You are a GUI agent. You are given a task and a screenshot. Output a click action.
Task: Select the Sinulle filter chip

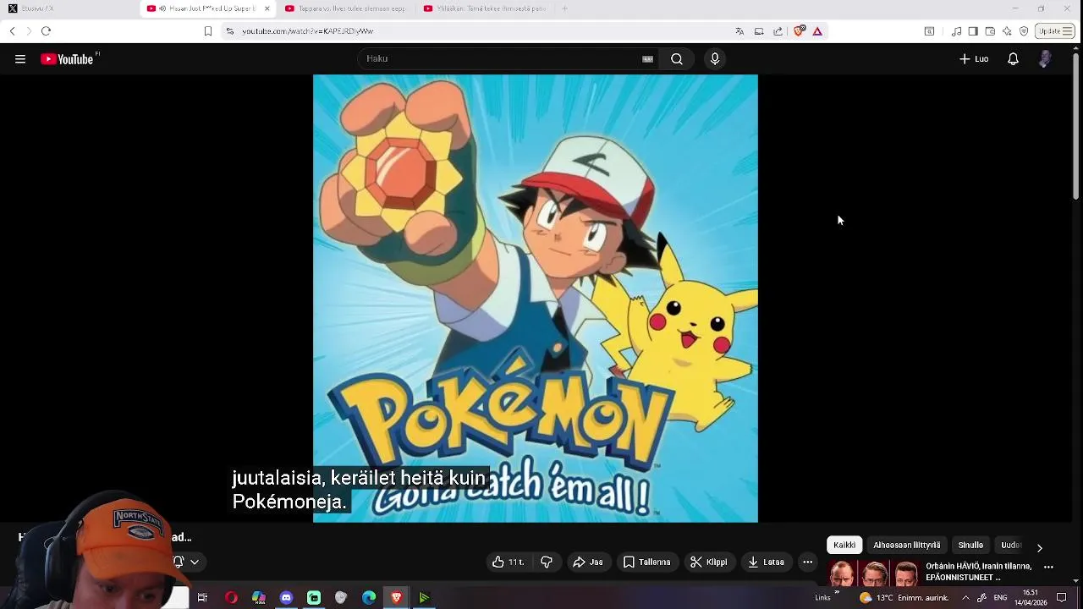pyautogui.click(x=970, y=546)
